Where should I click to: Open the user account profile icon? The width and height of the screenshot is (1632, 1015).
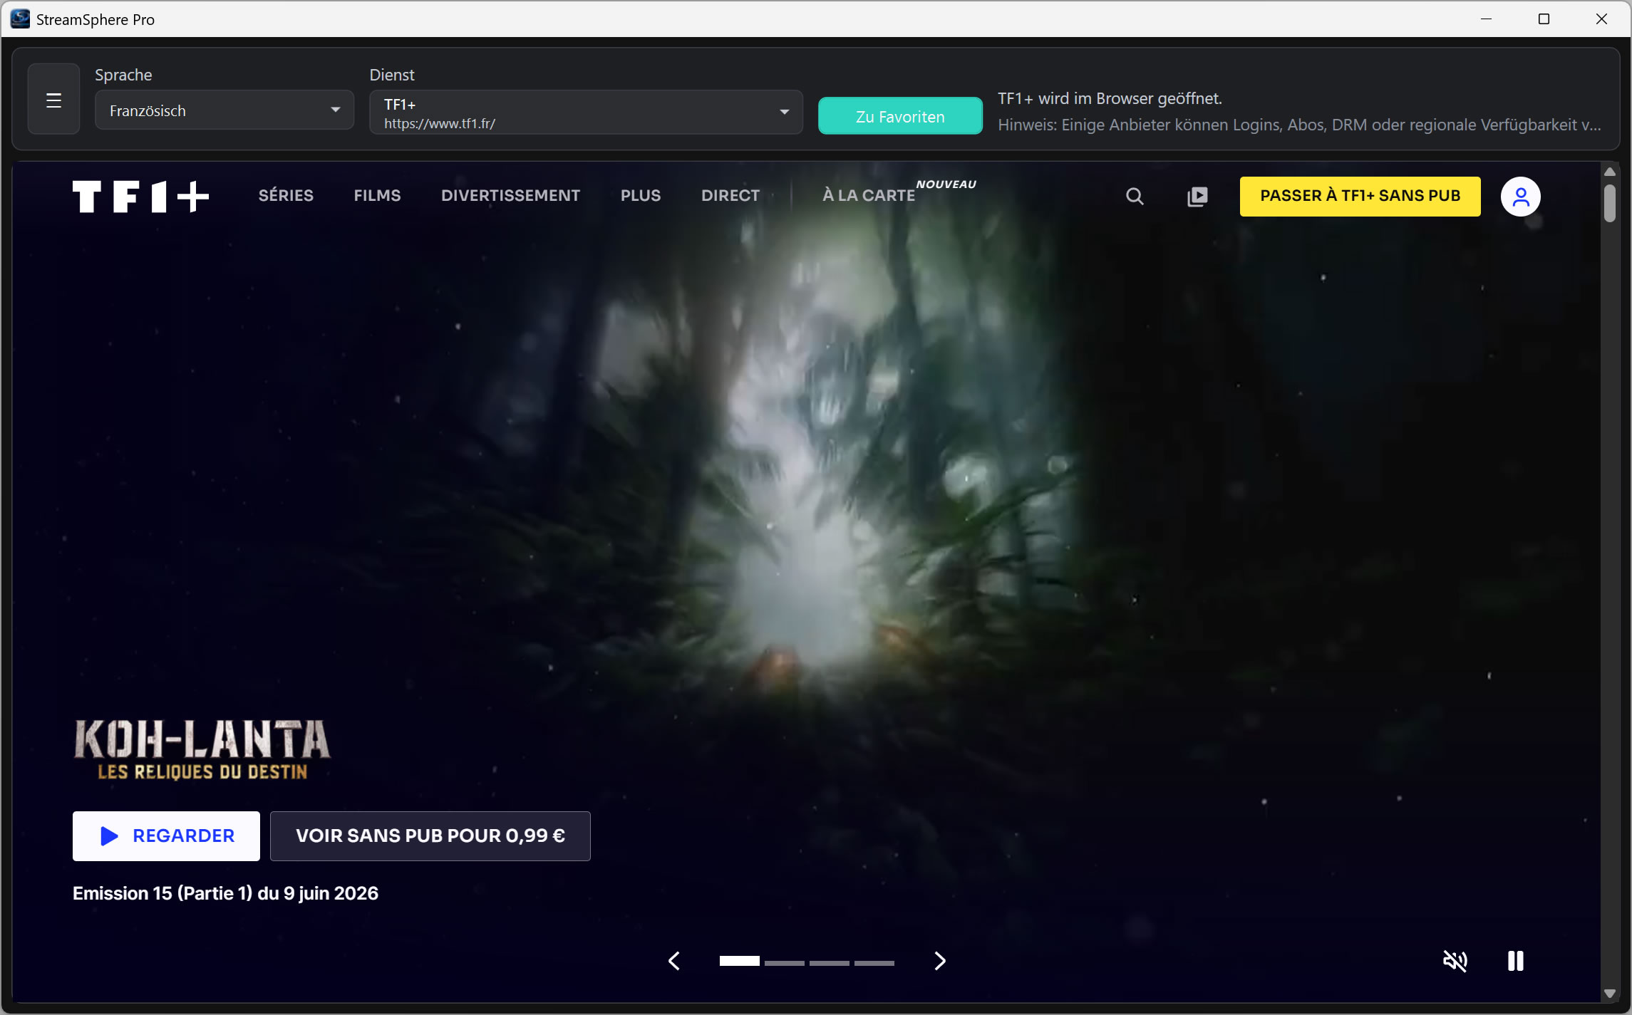tap(1520, 196)
